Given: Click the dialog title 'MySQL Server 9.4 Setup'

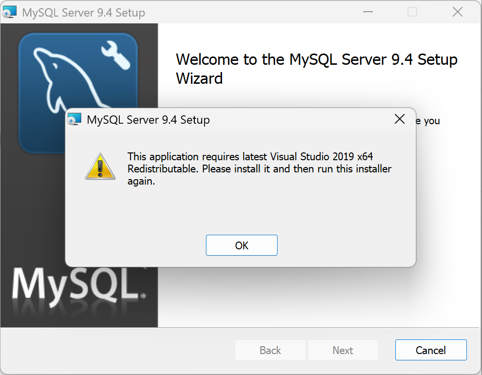Looking at the screenshot, I should tap(148, 120).
